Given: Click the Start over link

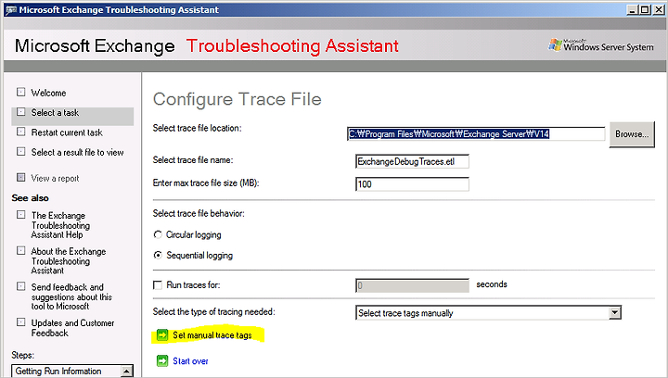Looking at the screenshot, I should pyautogui.click(x=190, y=361).
